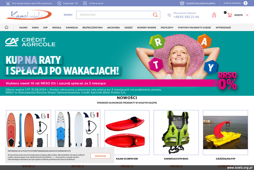Screen dimensions: 254x170
Task: Call the +48 81 582 21 46 number
Action: tap(186, 17)
